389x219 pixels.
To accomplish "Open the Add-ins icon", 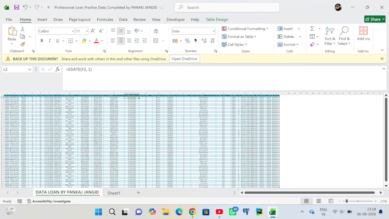I will (363, 34).
